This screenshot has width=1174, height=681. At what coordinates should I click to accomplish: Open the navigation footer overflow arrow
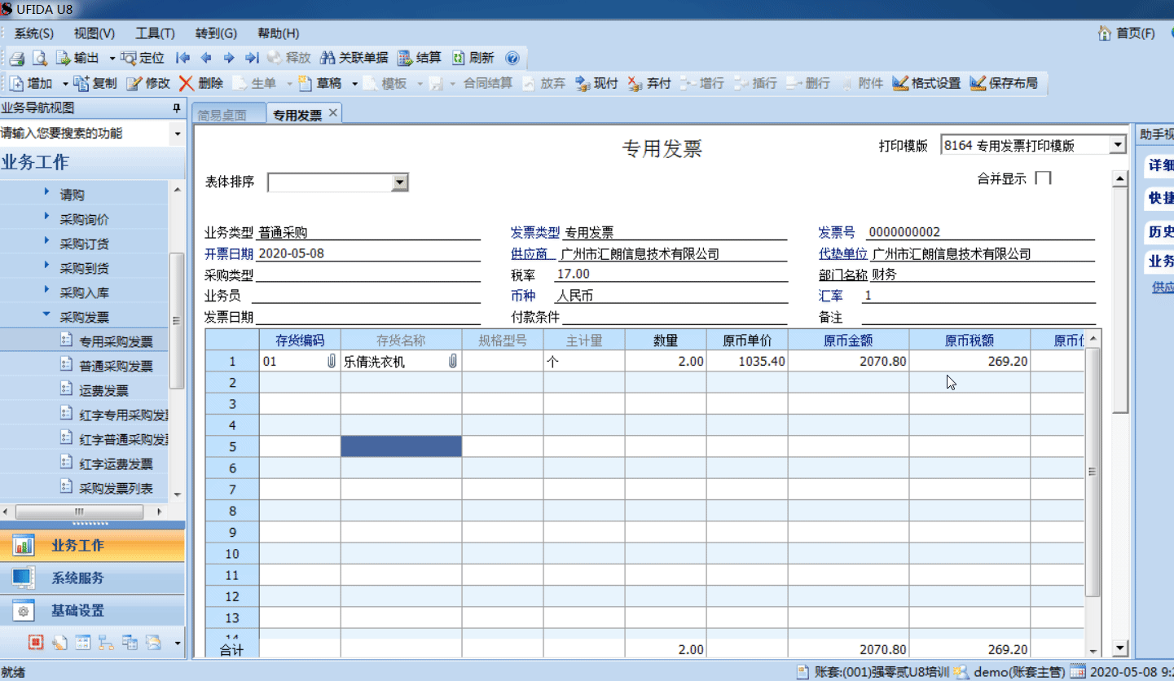pyautogui.click(x=178, y=644)
